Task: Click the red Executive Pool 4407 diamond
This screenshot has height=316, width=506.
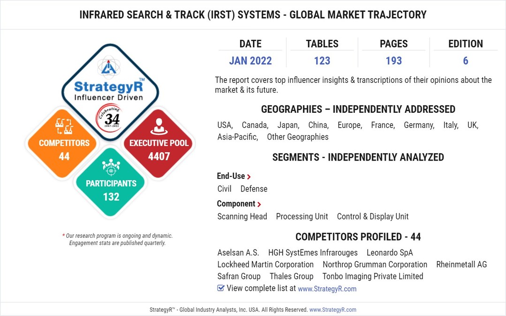Action: click(x=159, y=143)
